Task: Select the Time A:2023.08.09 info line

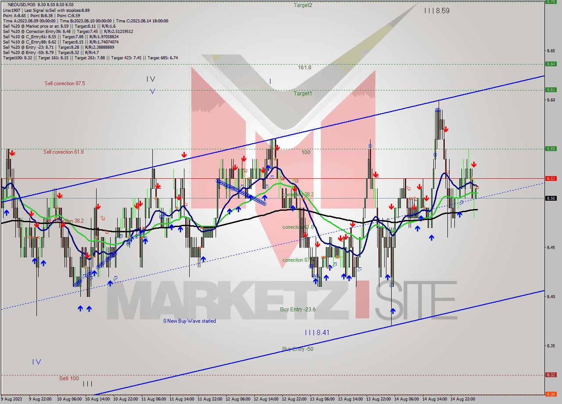Action: 85,21
